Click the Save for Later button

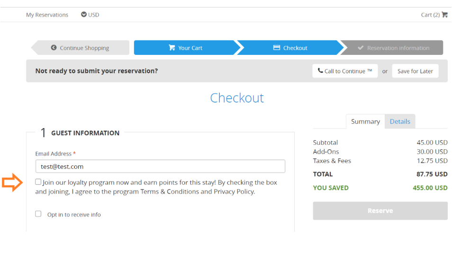415,71
